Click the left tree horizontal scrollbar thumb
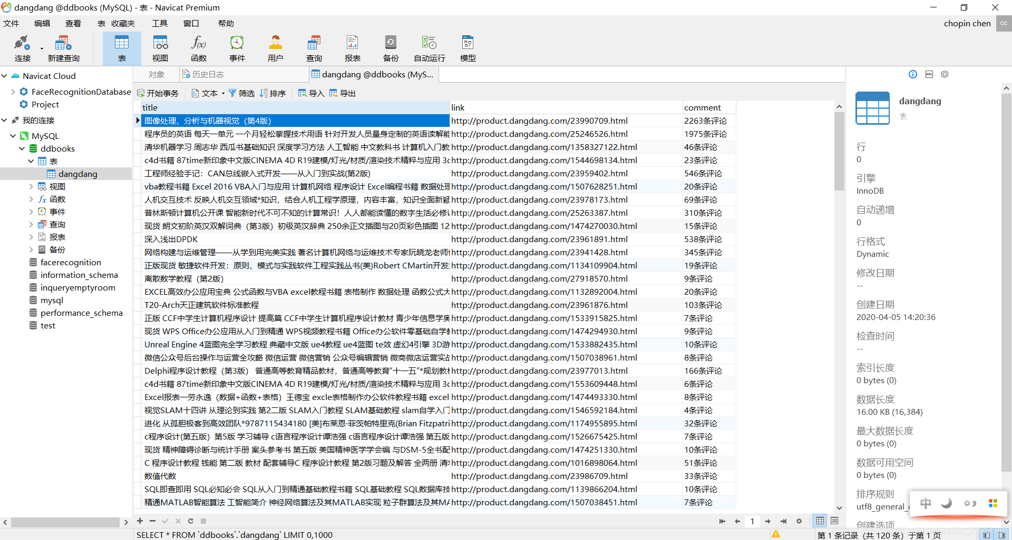This screenshot has height=540, width=1012. click(65, 522)
